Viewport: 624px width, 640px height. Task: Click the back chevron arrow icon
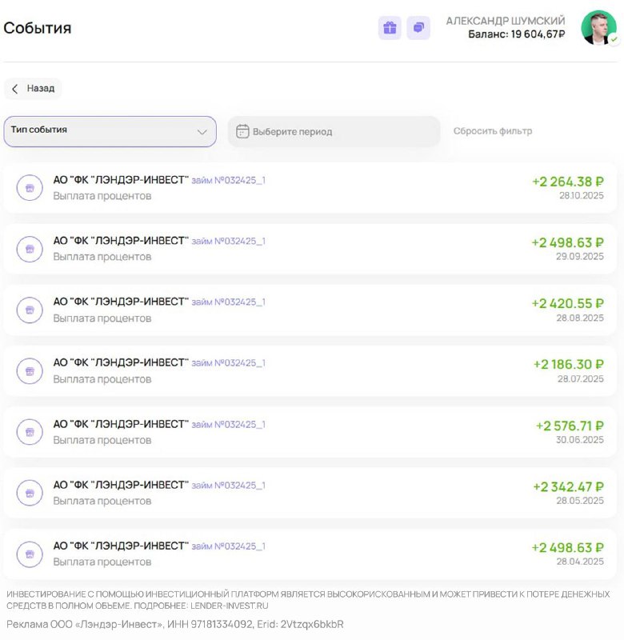(x=15, y=89)
